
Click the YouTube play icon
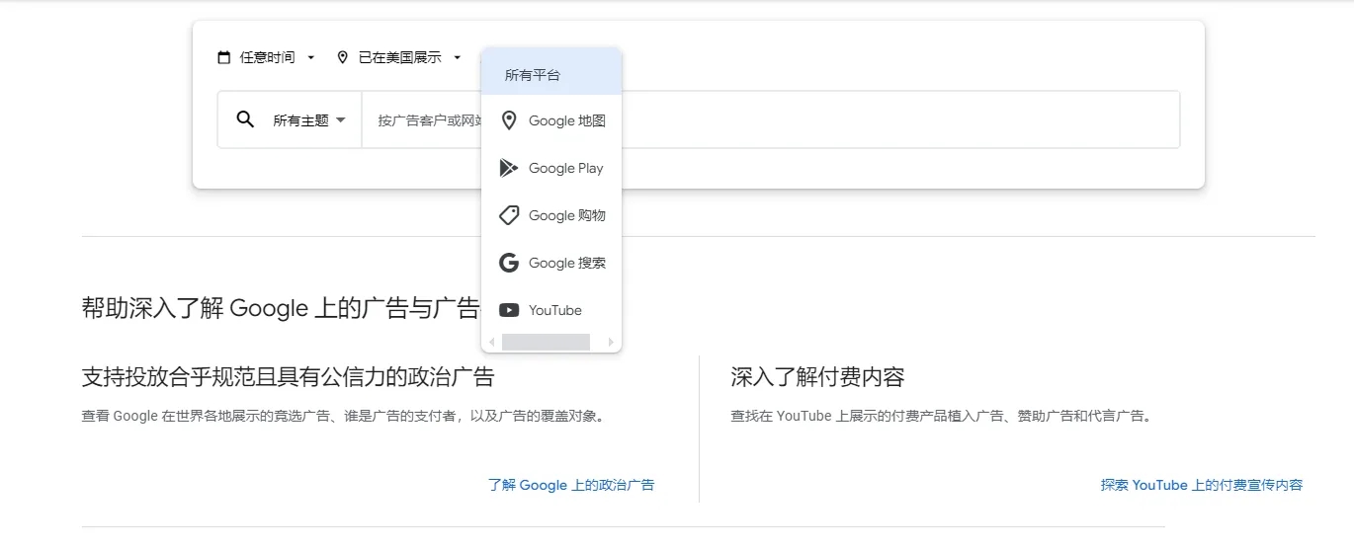coord(509,310)
